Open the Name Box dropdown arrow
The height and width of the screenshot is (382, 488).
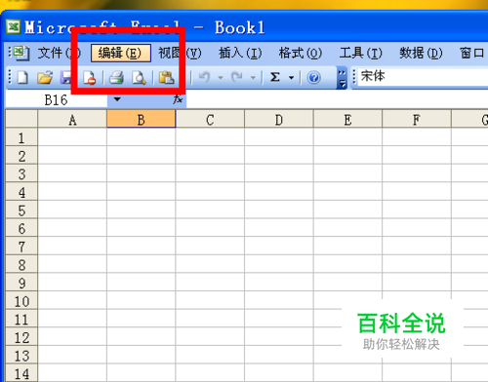click(117, 99)
